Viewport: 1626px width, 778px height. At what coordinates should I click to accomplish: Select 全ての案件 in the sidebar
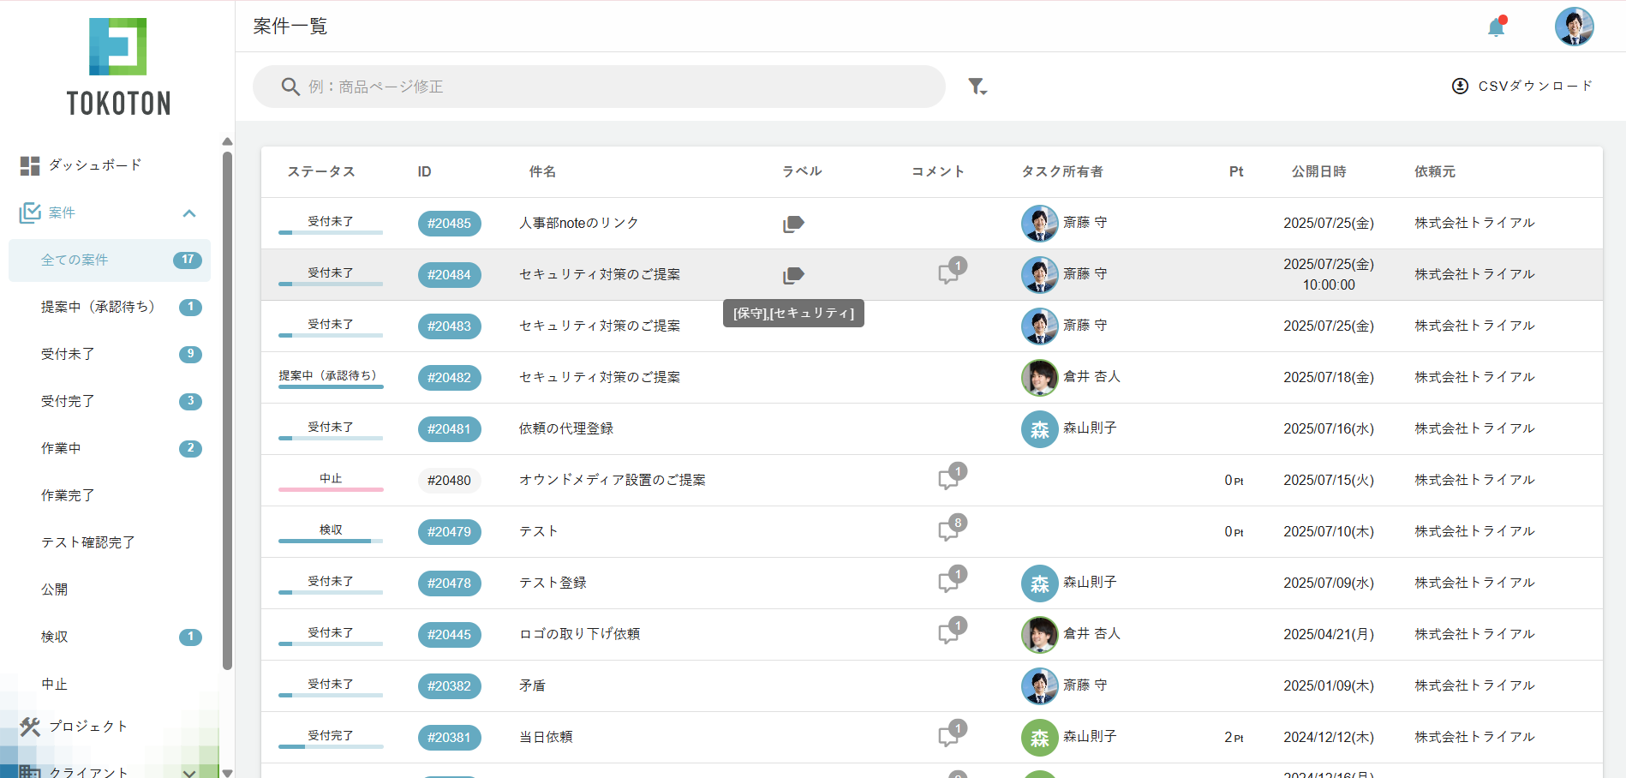[x=75, y=260]
